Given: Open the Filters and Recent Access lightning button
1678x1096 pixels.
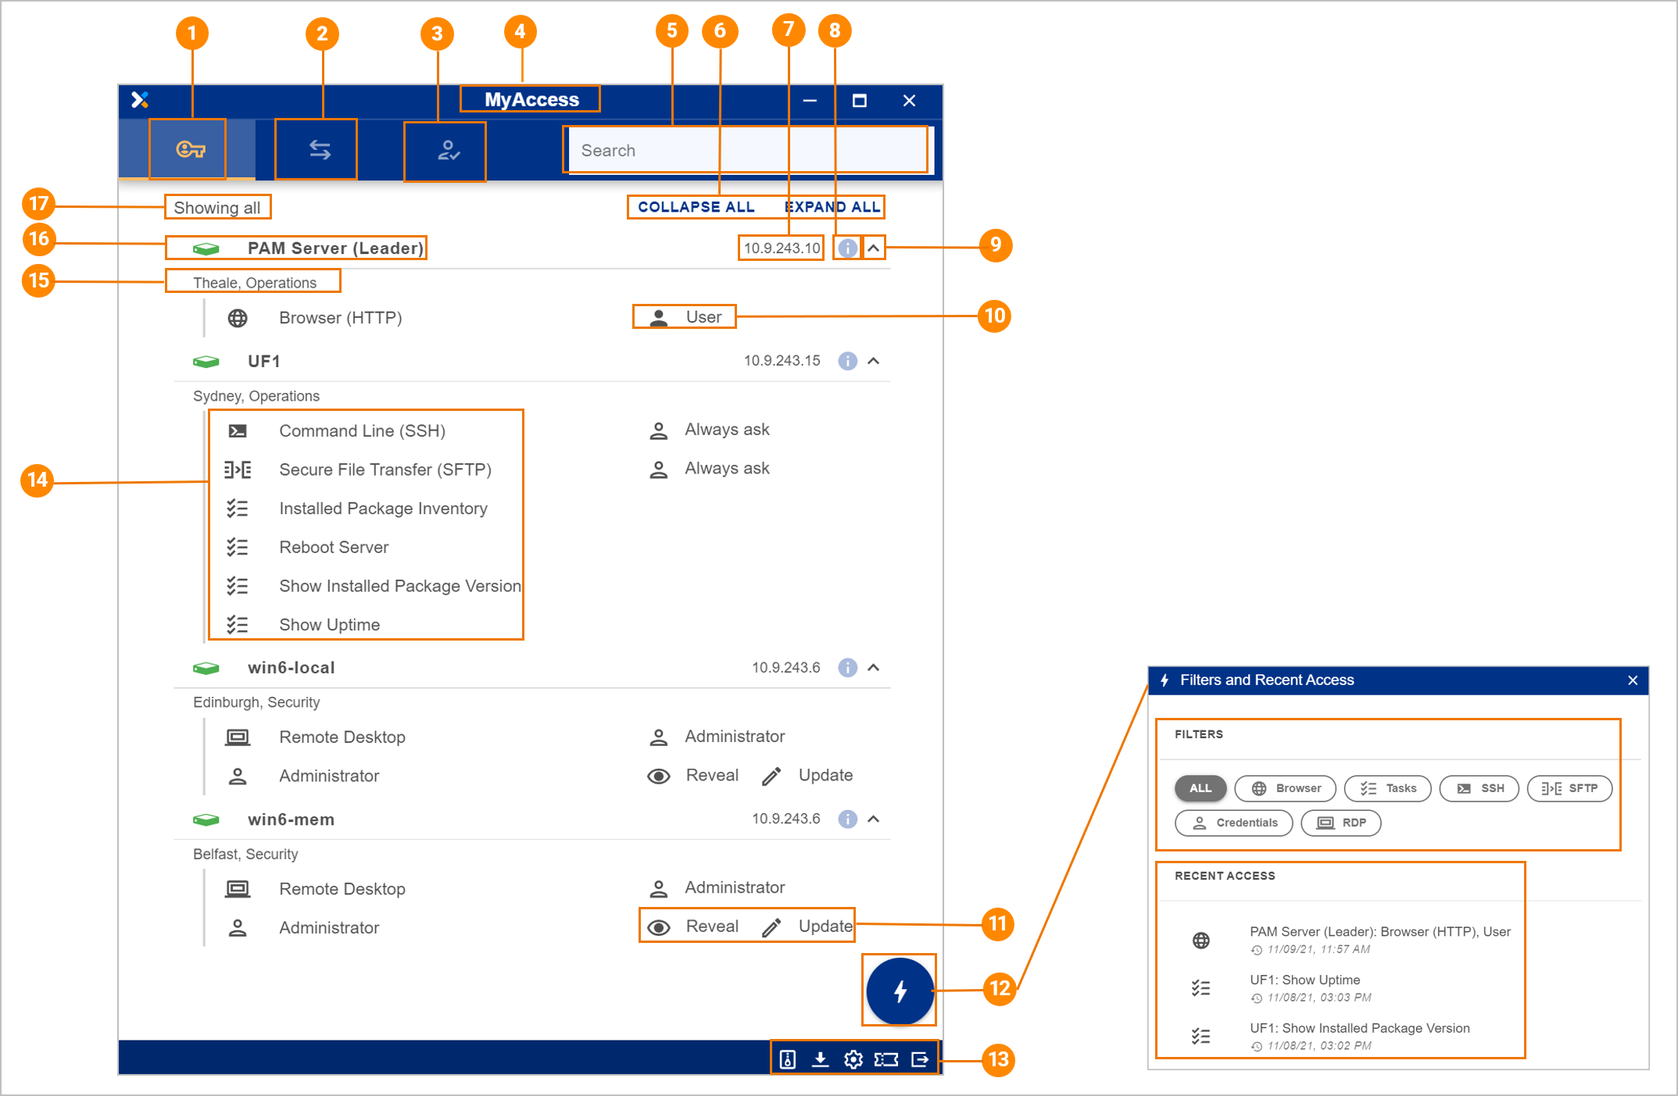Looking at the screenshot, I should point(899,991).
